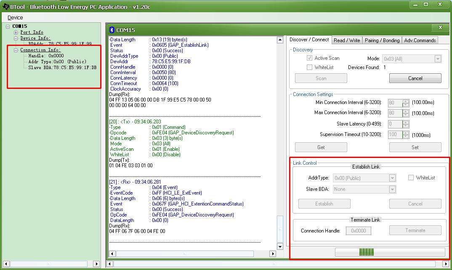Click main area bottom scrollbar right arrow

click(446, 264)
